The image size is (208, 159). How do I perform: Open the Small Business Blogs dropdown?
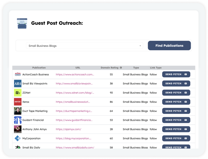tap(85, 46)
